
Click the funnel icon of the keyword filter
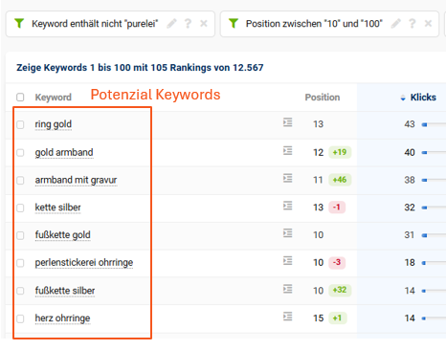pos(19,23)
